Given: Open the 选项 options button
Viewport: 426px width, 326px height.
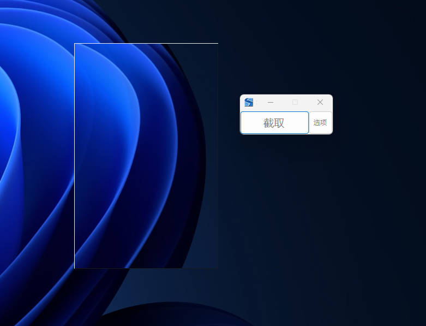Looking at the screenshot, I should [x=320, y=123].
